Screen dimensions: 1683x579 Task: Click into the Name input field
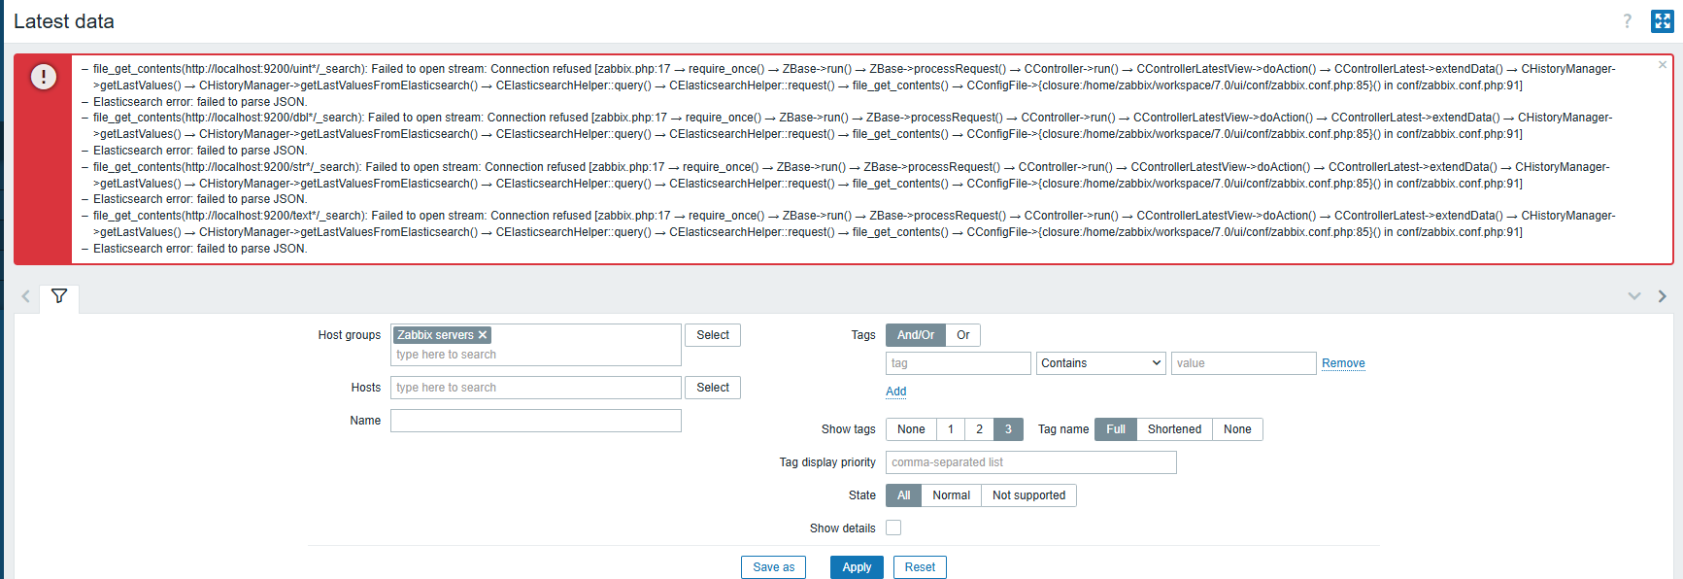536,421
